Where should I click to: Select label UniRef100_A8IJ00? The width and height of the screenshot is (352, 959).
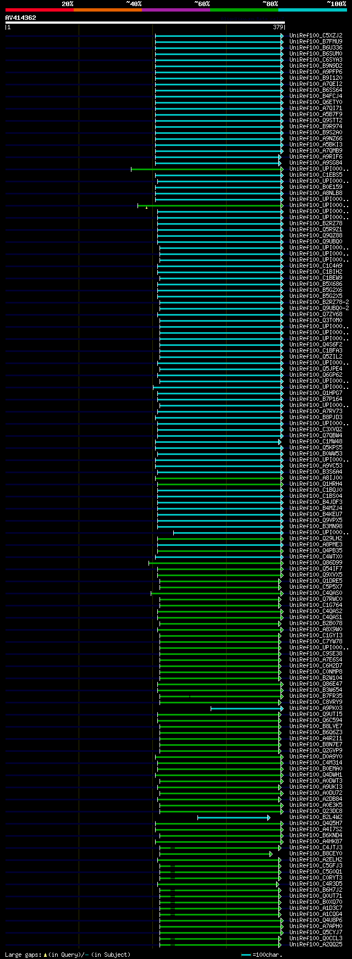pos(316,478)
